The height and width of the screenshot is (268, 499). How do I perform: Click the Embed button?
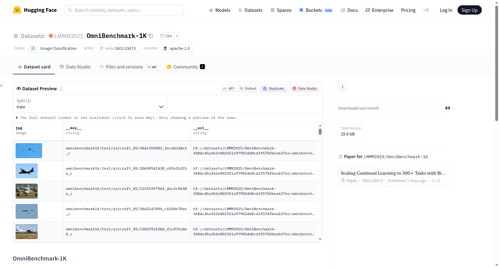coord(248,88)
